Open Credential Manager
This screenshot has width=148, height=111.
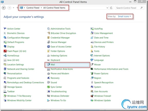pos(60,38)
